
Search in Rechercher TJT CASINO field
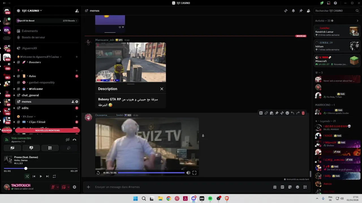(337, 11)
